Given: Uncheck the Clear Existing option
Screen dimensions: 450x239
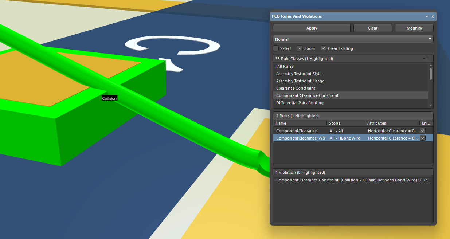Looking at the screenshot, I should (323, 48).
